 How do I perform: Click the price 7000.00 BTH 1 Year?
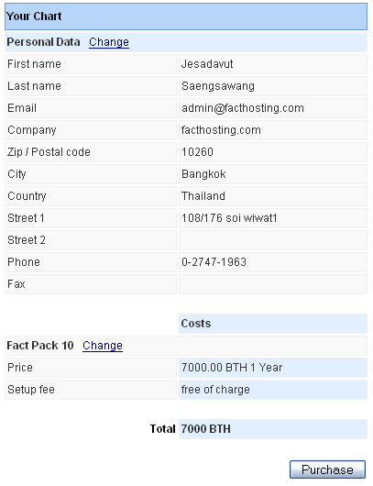tap(232, 368)
